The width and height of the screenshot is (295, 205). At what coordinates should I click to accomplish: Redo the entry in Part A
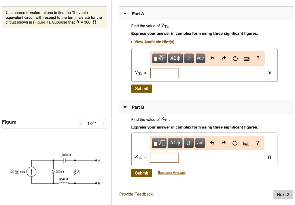click(x=224, y=58)
